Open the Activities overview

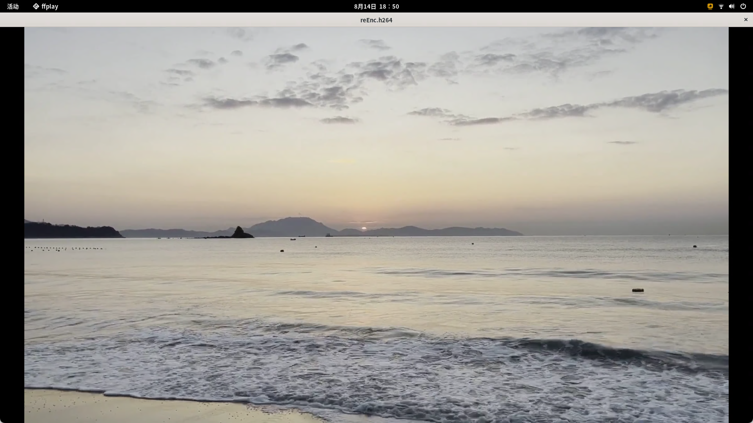[13, 6]
